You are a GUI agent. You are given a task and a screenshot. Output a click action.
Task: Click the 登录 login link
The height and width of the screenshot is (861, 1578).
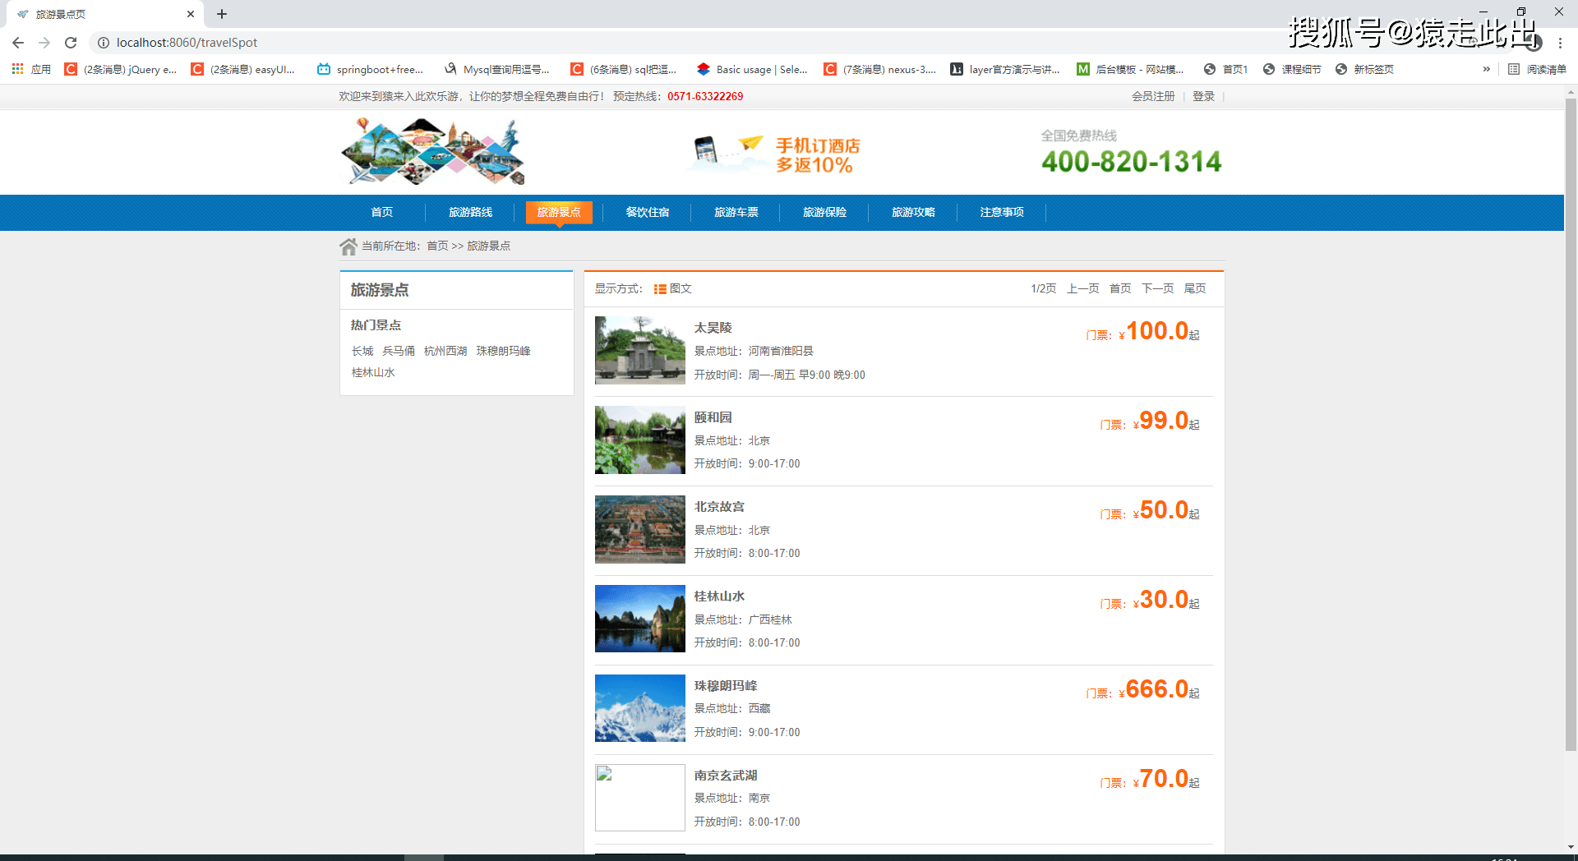[x=1203, y=96]
